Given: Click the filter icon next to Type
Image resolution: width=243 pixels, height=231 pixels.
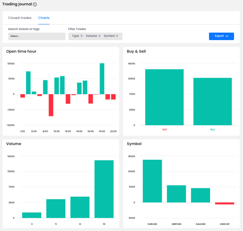Looking at the screenshot, I should 82,36.
